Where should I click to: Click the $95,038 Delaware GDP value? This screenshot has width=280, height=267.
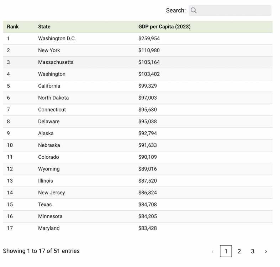148,121
